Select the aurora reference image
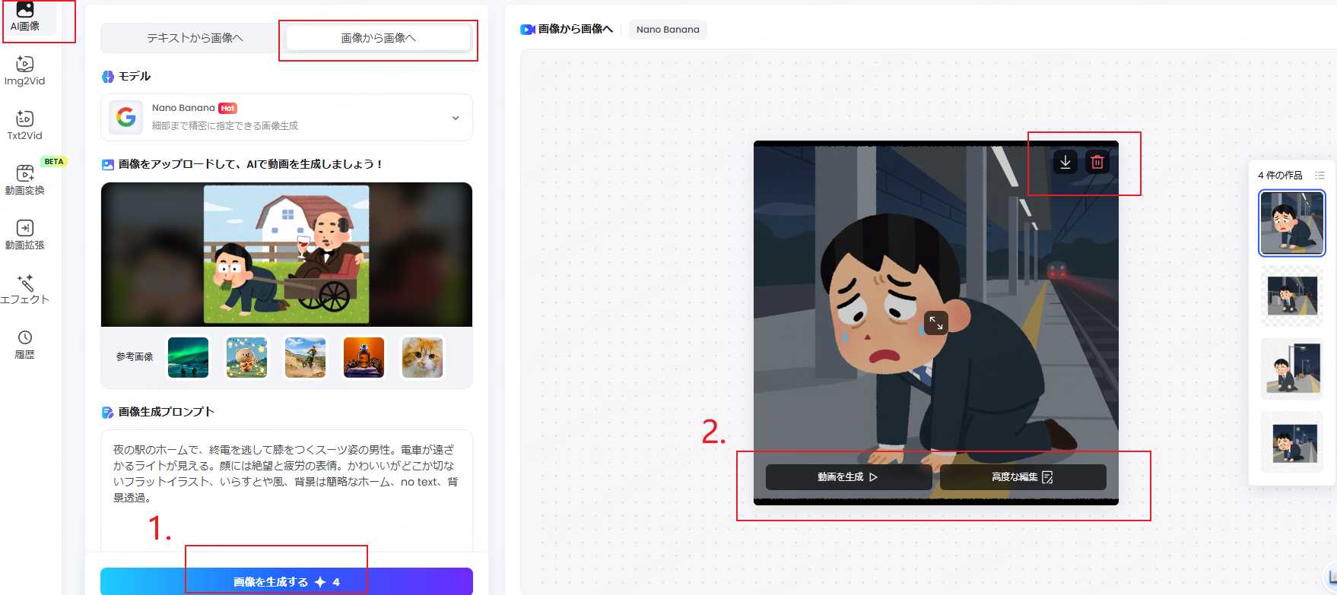Screen dimensions: 1337x595 188,357
